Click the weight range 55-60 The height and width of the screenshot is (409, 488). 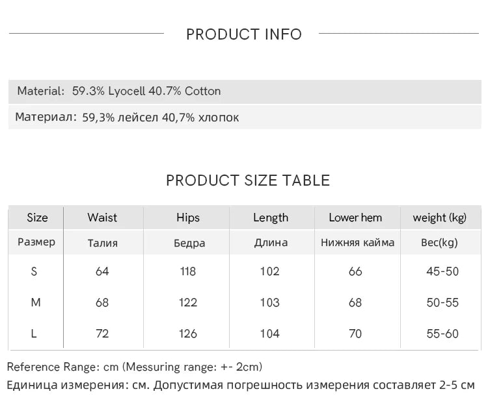tap(442, 334)
